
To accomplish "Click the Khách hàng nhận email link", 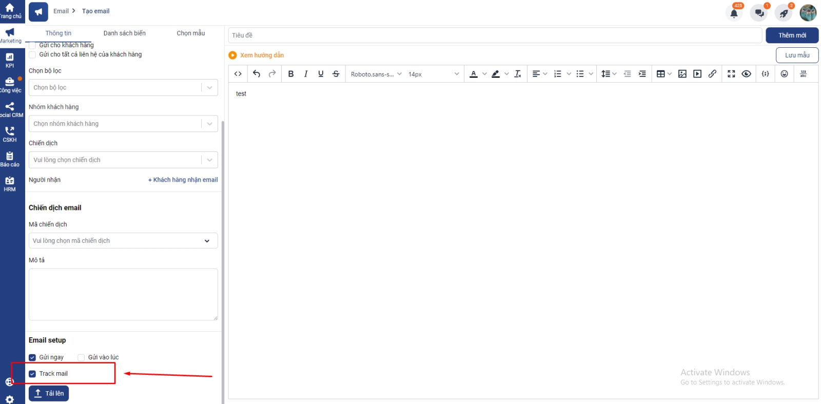I will click(183, 180).
